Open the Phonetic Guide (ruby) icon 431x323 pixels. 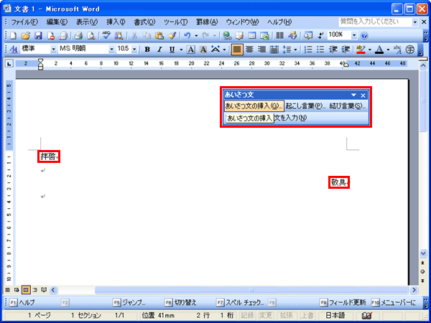tap(397, 50)
